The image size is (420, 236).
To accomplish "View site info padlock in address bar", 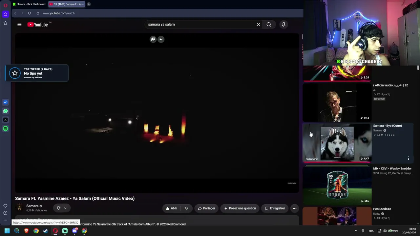I will 38,13.
